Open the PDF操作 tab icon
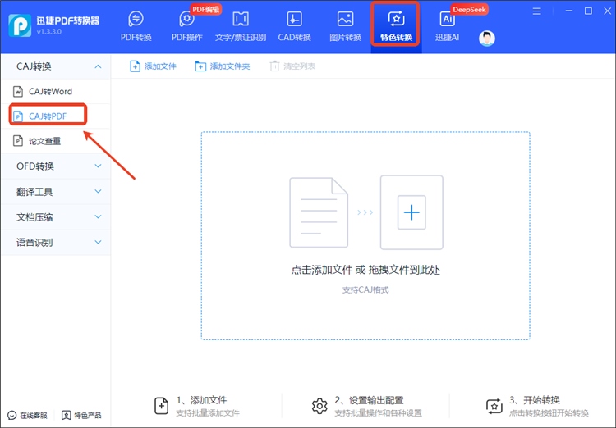Image resolution: width=616 pixels, height=428 pixels. [x=186, y=19]
